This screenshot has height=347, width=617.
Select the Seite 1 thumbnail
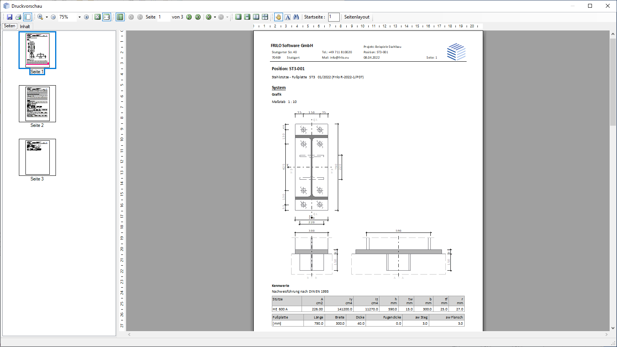click(37, 50)
